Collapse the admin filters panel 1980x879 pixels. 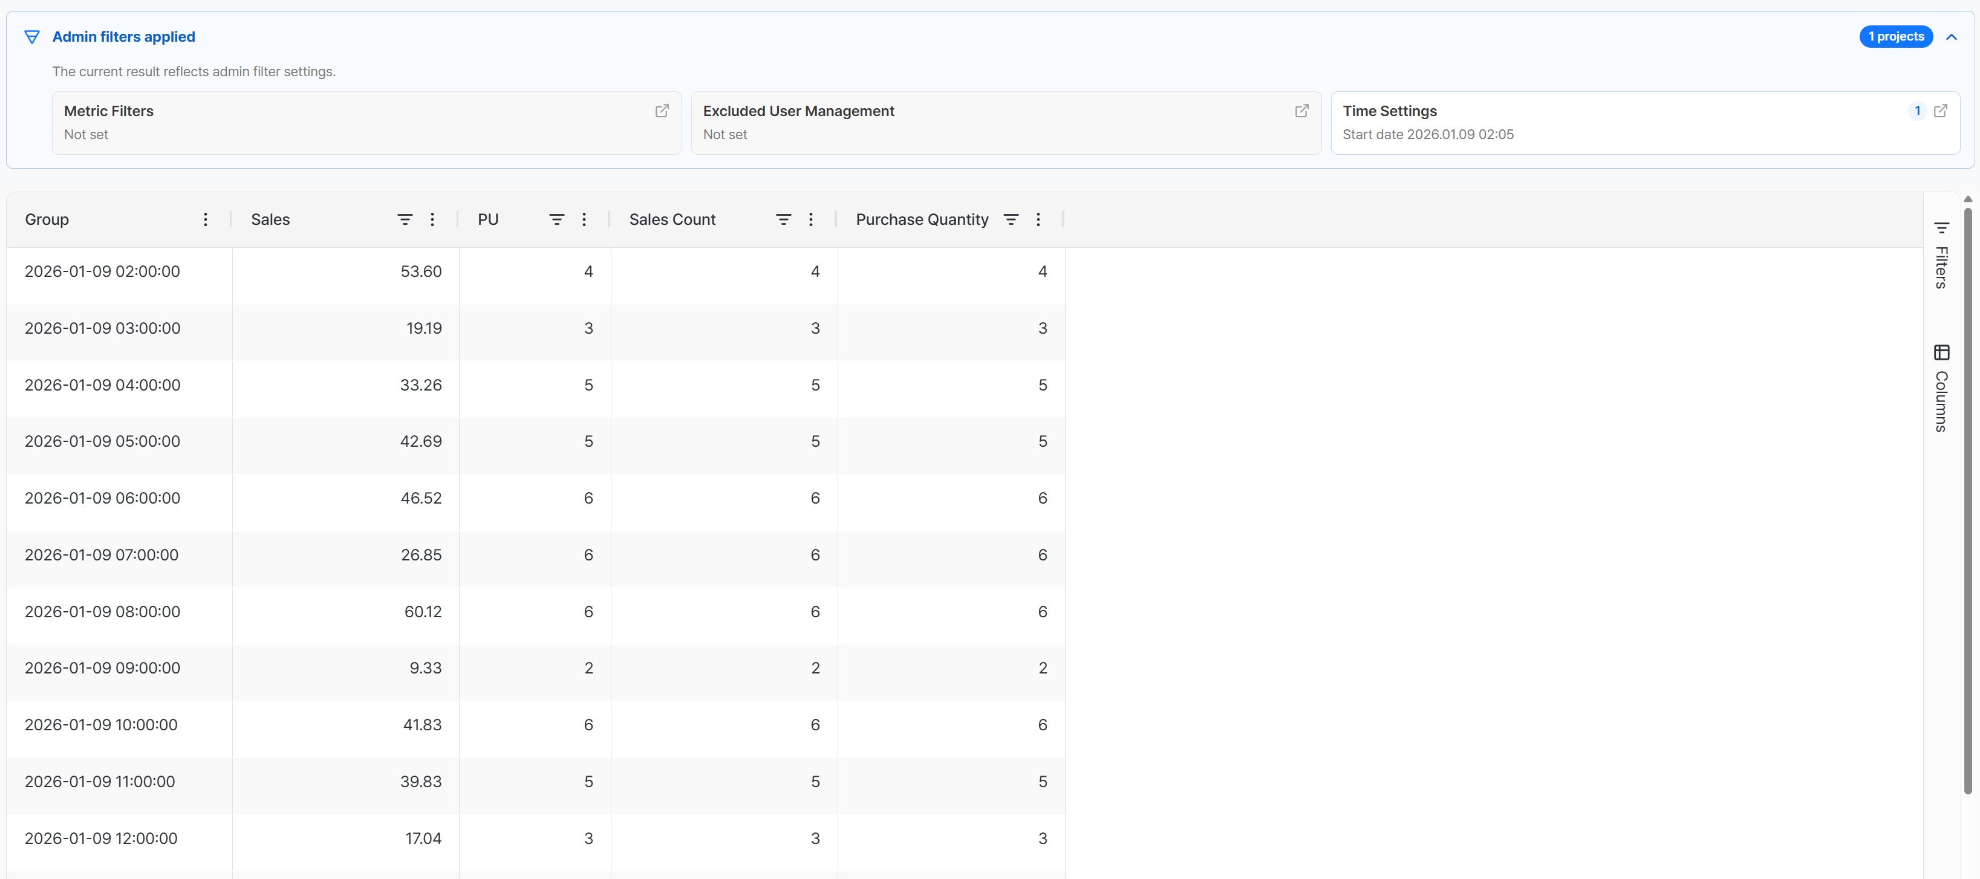click(x=1952, y=37)
